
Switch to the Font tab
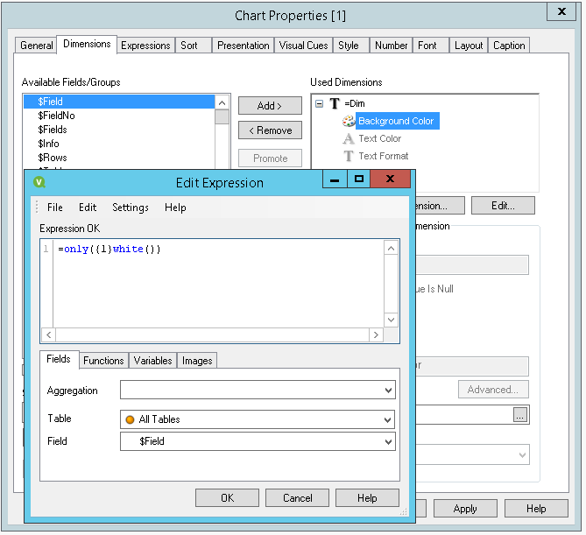(x=431, y=46)
